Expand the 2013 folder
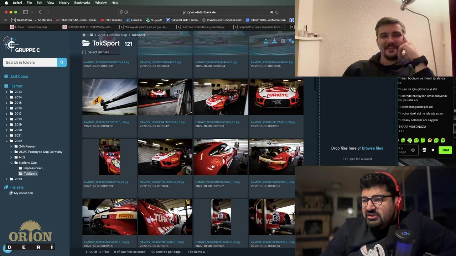 point(6,92)
